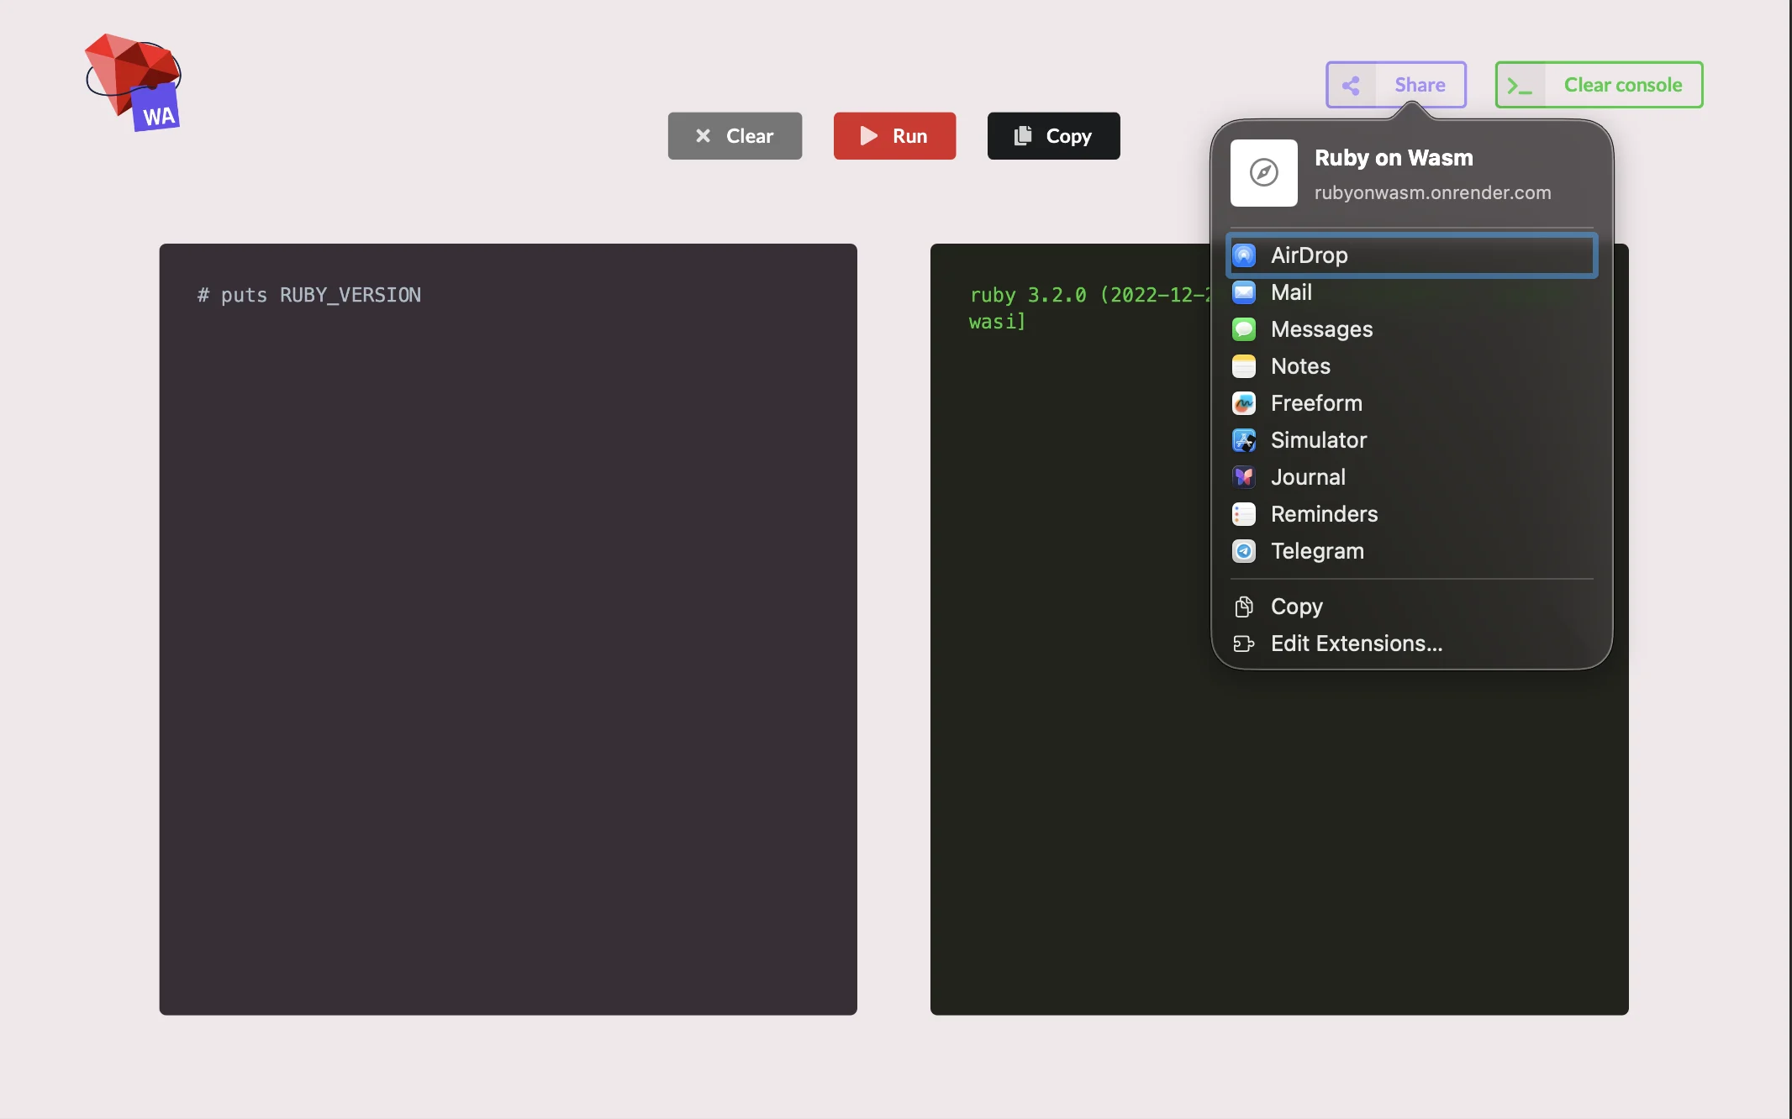The image size is (1792, 1119).
Task: Choose Notes from the share menu
Action: tap(1299, 366)
